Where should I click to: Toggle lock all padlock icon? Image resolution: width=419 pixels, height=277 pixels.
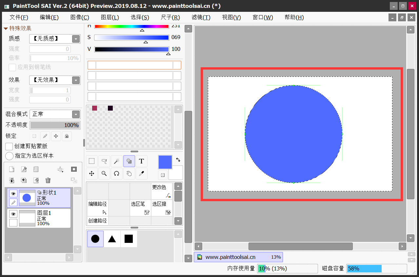tap(67, 136)
